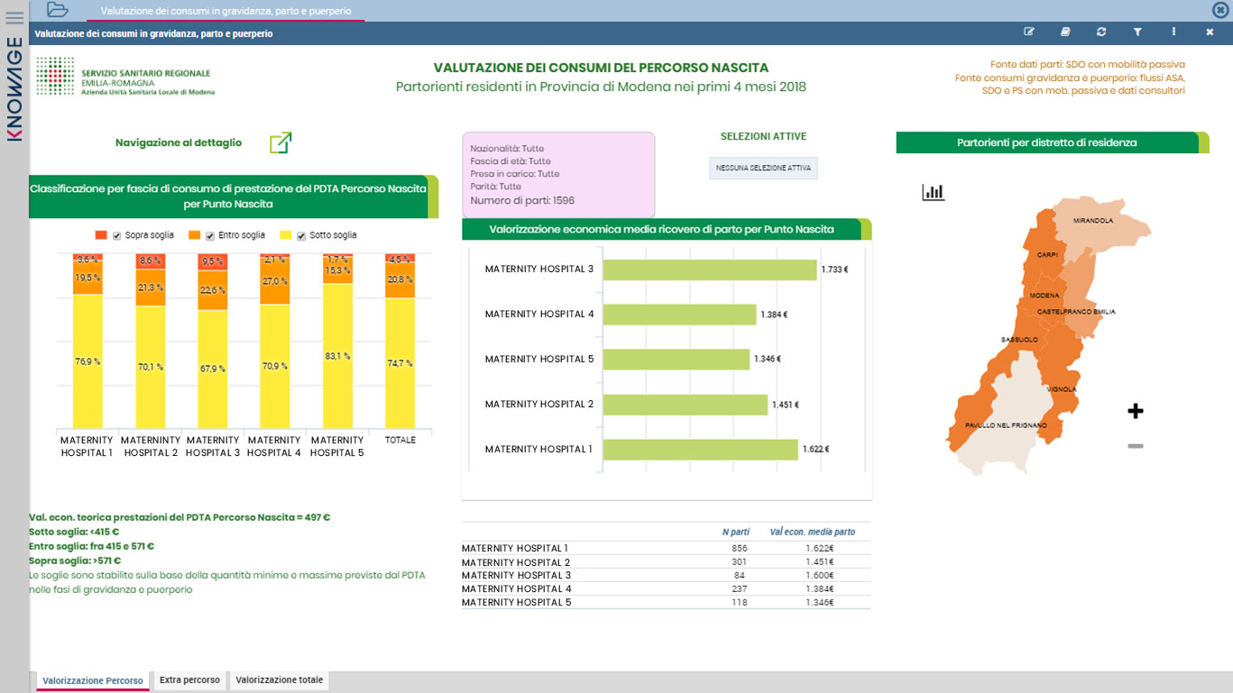Click the 22,6 % orange segment of Hospital 3
Viewport: 1233px width, 693px height.
[x=213, y=290]
